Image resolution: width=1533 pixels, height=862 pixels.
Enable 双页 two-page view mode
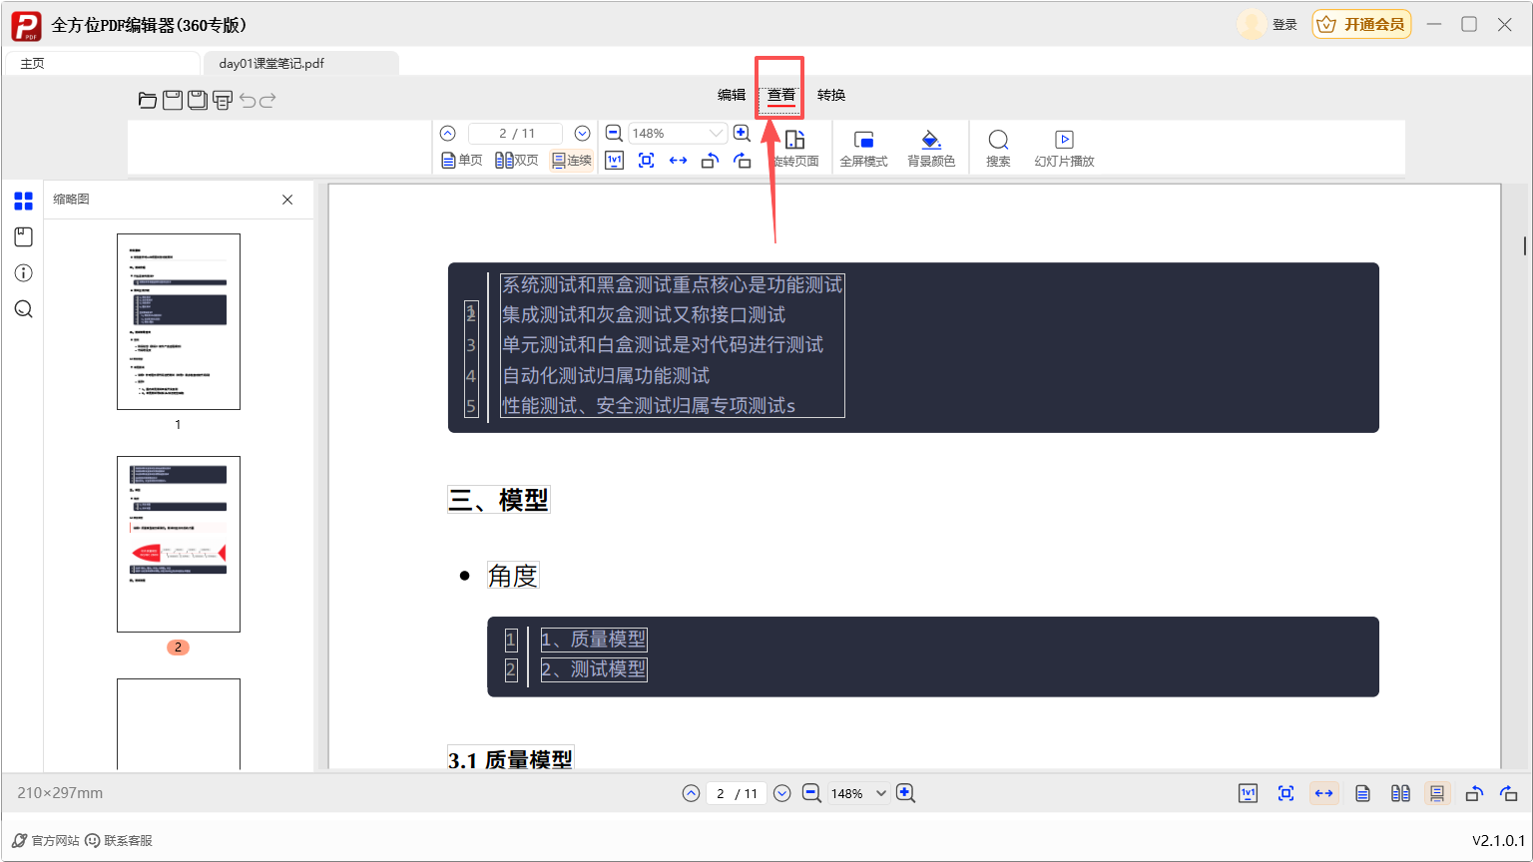tap(516, 161)
